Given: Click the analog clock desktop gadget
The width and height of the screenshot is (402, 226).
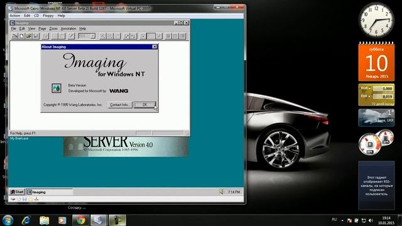Looking at the screenshot, I should 376,20.
